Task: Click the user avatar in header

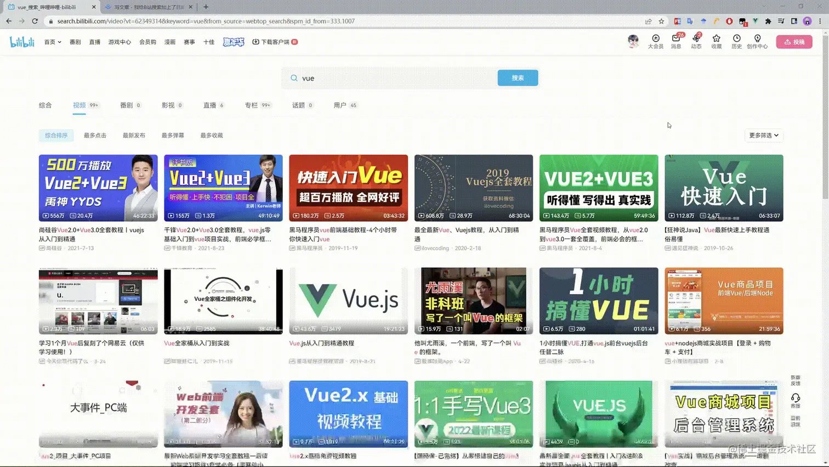Action: [633, 41]
